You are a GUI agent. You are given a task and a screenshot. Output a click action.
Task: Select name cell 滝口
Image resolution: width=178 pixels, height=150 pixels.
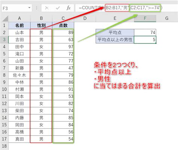coord(20,54)
